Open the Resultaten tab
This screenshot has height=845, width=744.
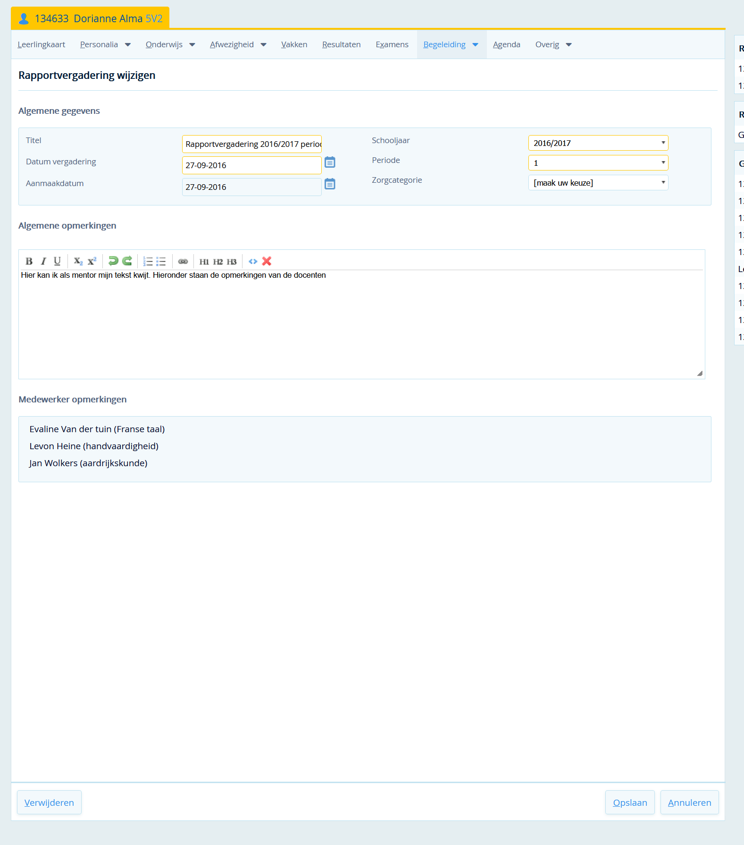342,44
